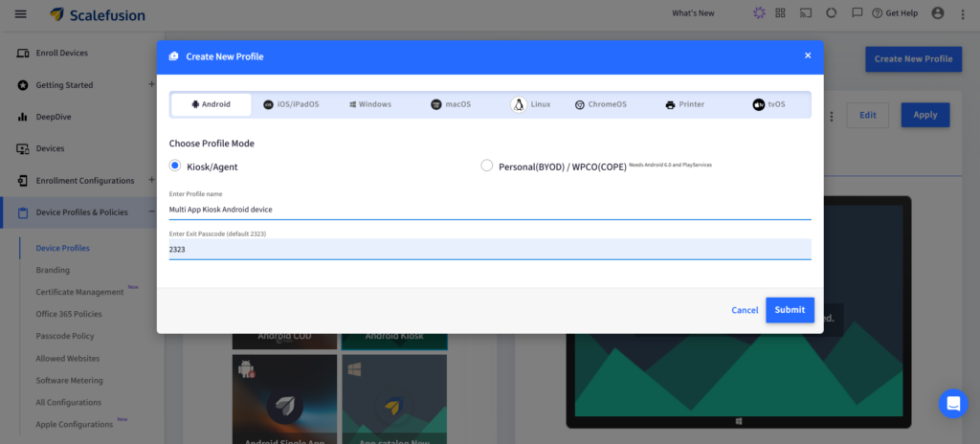Open Office 365 Policies in sidebar

pyautogui.click(x=69, y=314)
